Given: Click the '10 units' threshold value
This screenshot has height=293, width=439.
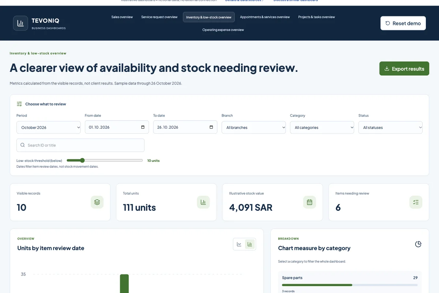Looking at the screenshot, I should click(x=154, y=160).
